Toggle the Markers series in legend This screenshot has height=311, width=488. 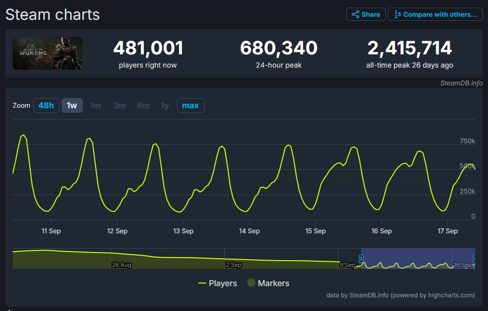[268, 283]
